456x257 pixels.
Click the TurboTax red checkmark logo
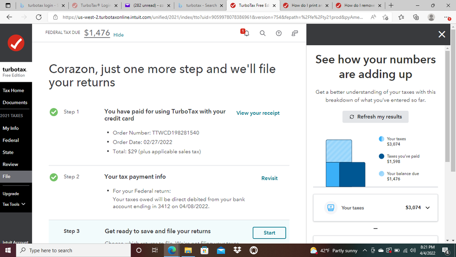[x=16, y=43]
